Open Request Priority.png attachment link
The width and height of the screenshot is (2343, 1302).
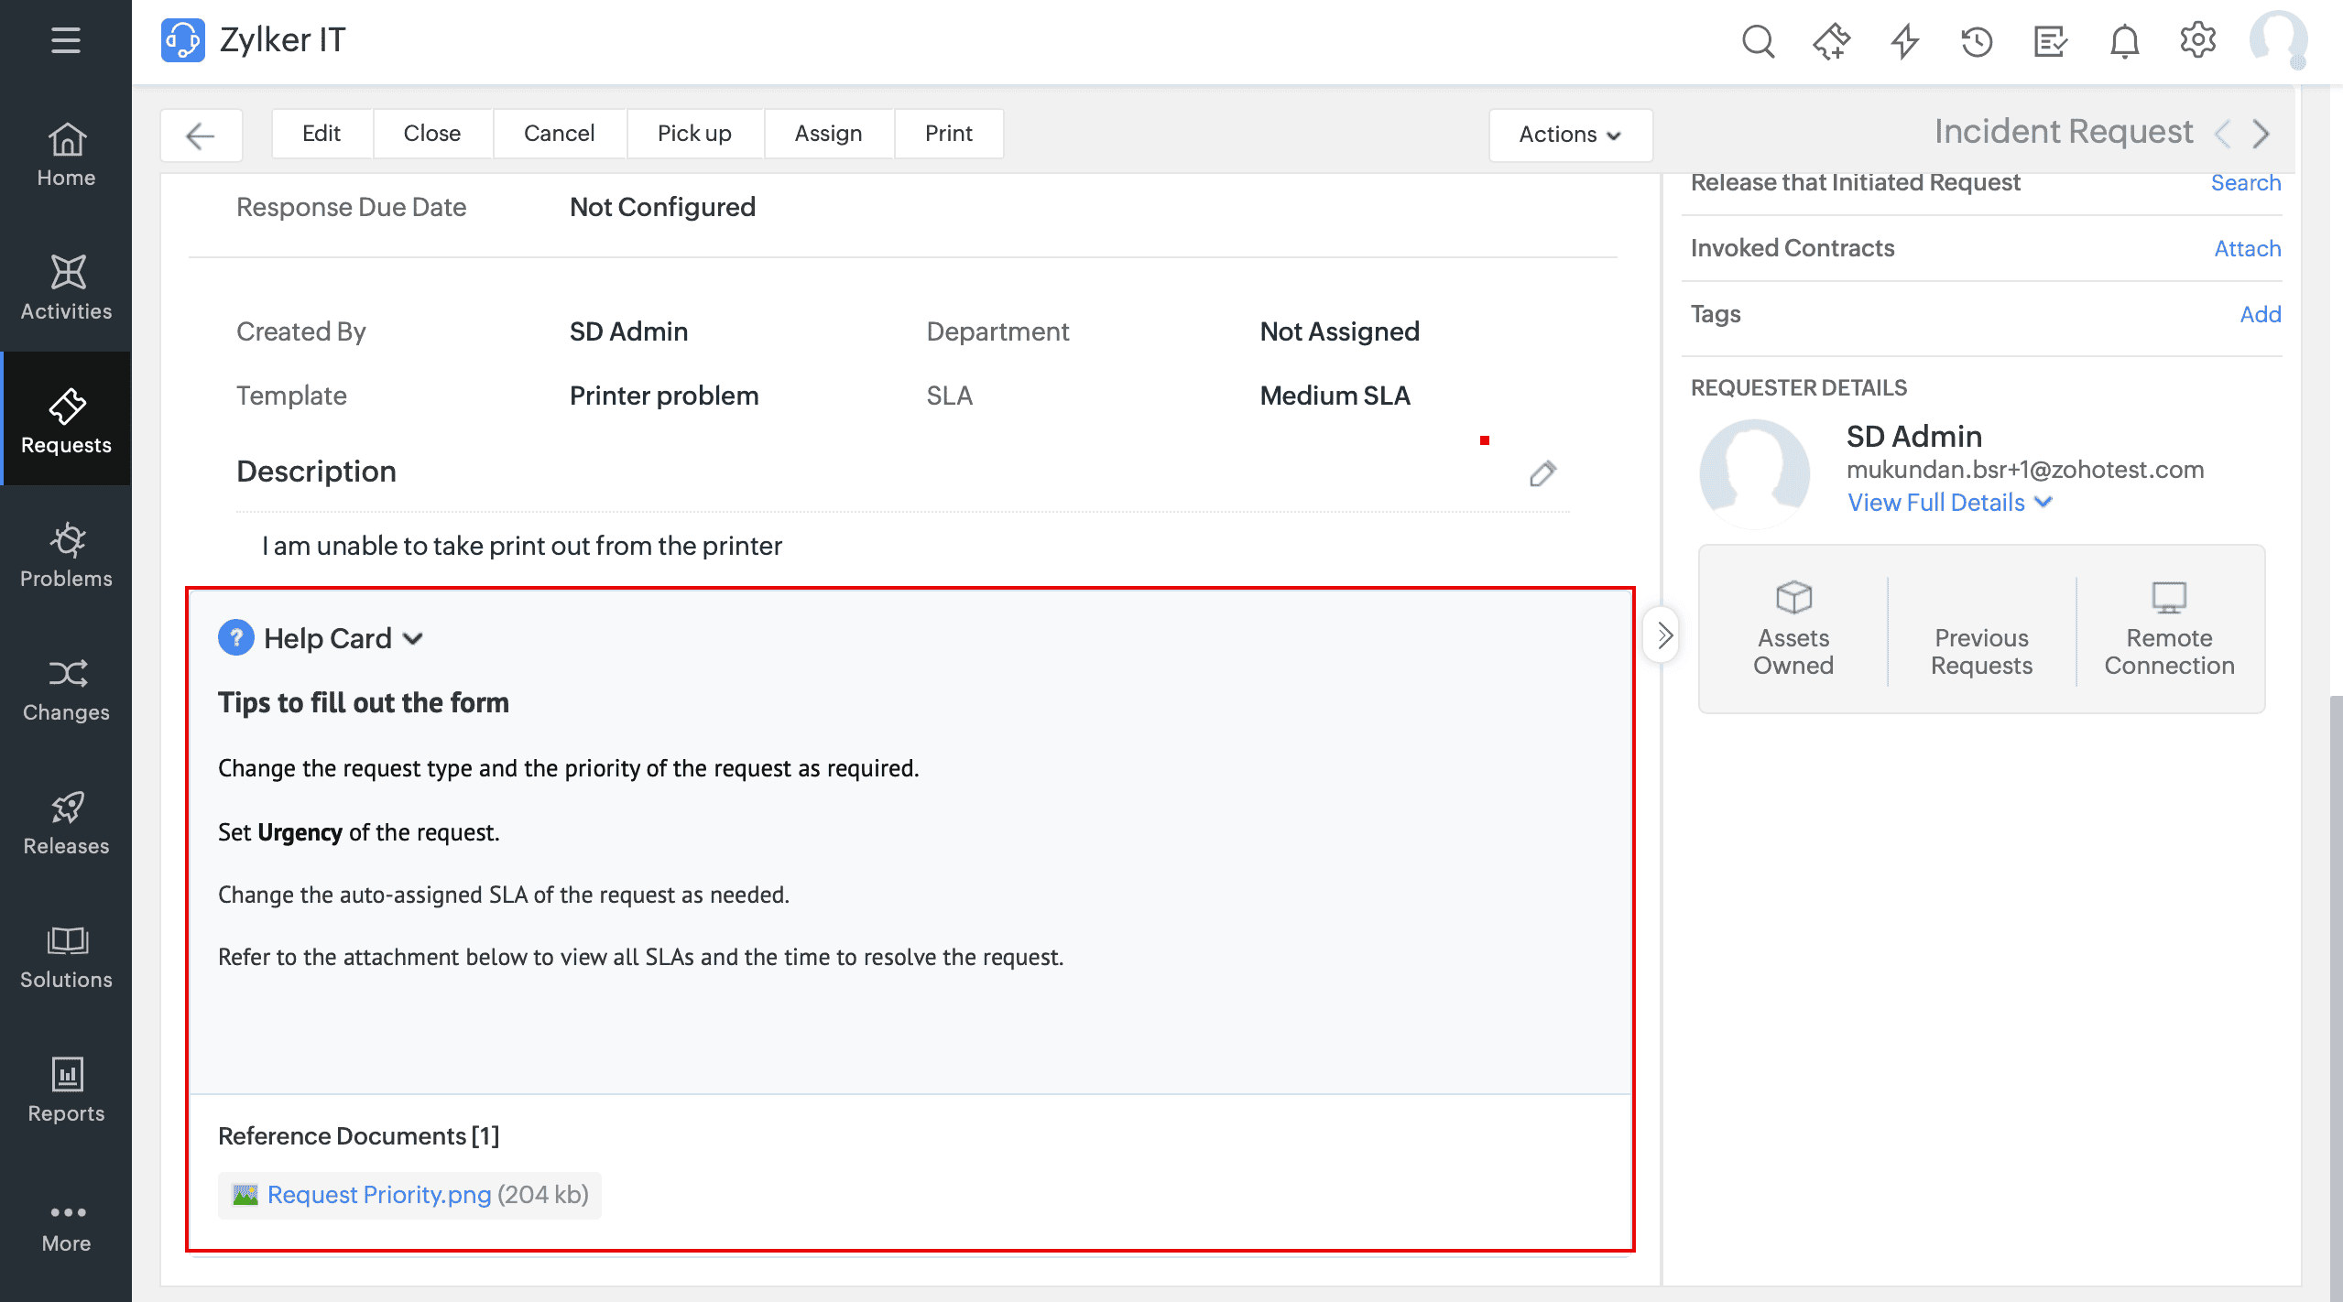pyautogui.click(x=379, y=1195)
